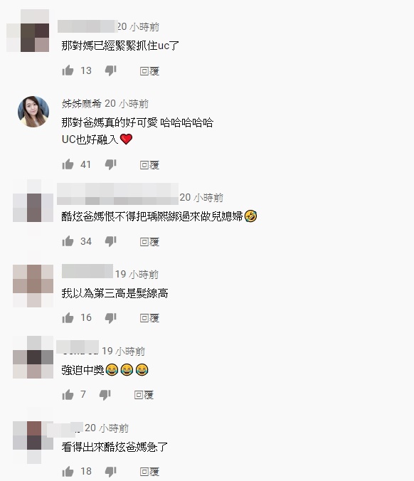This screenshot has width=414, height=481.
Task: Reply to the 緊緊抓住uc comment
Action: (149, 71)
